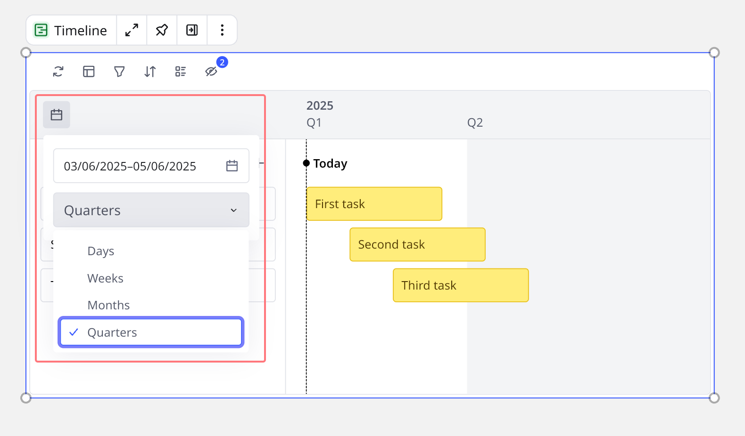Click the sort arrows icon
Screen dimensions: 745x436
coord(150,72)
